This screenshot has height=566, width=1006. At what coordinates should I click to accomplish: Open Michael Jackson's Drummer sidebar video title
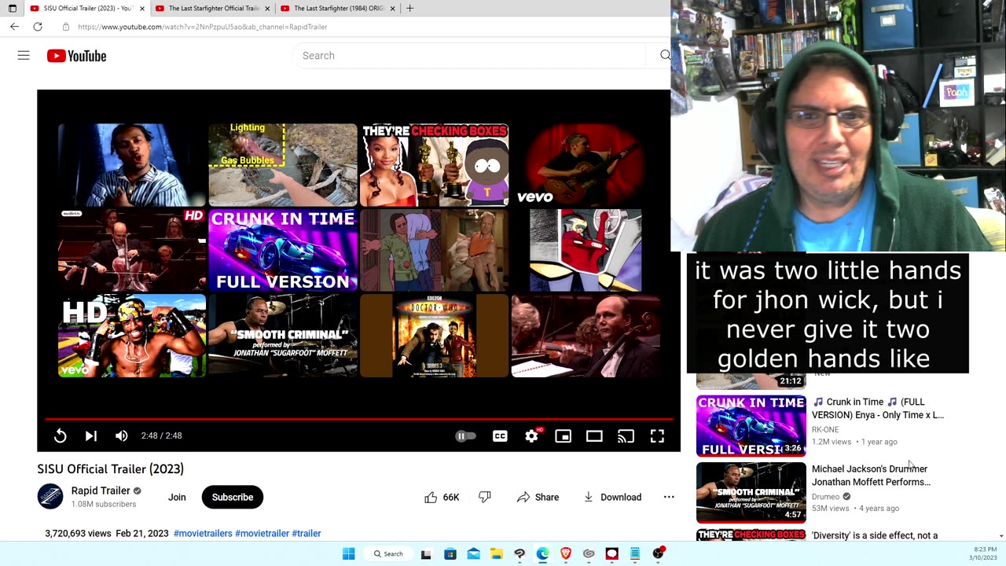tap(871, 476)
